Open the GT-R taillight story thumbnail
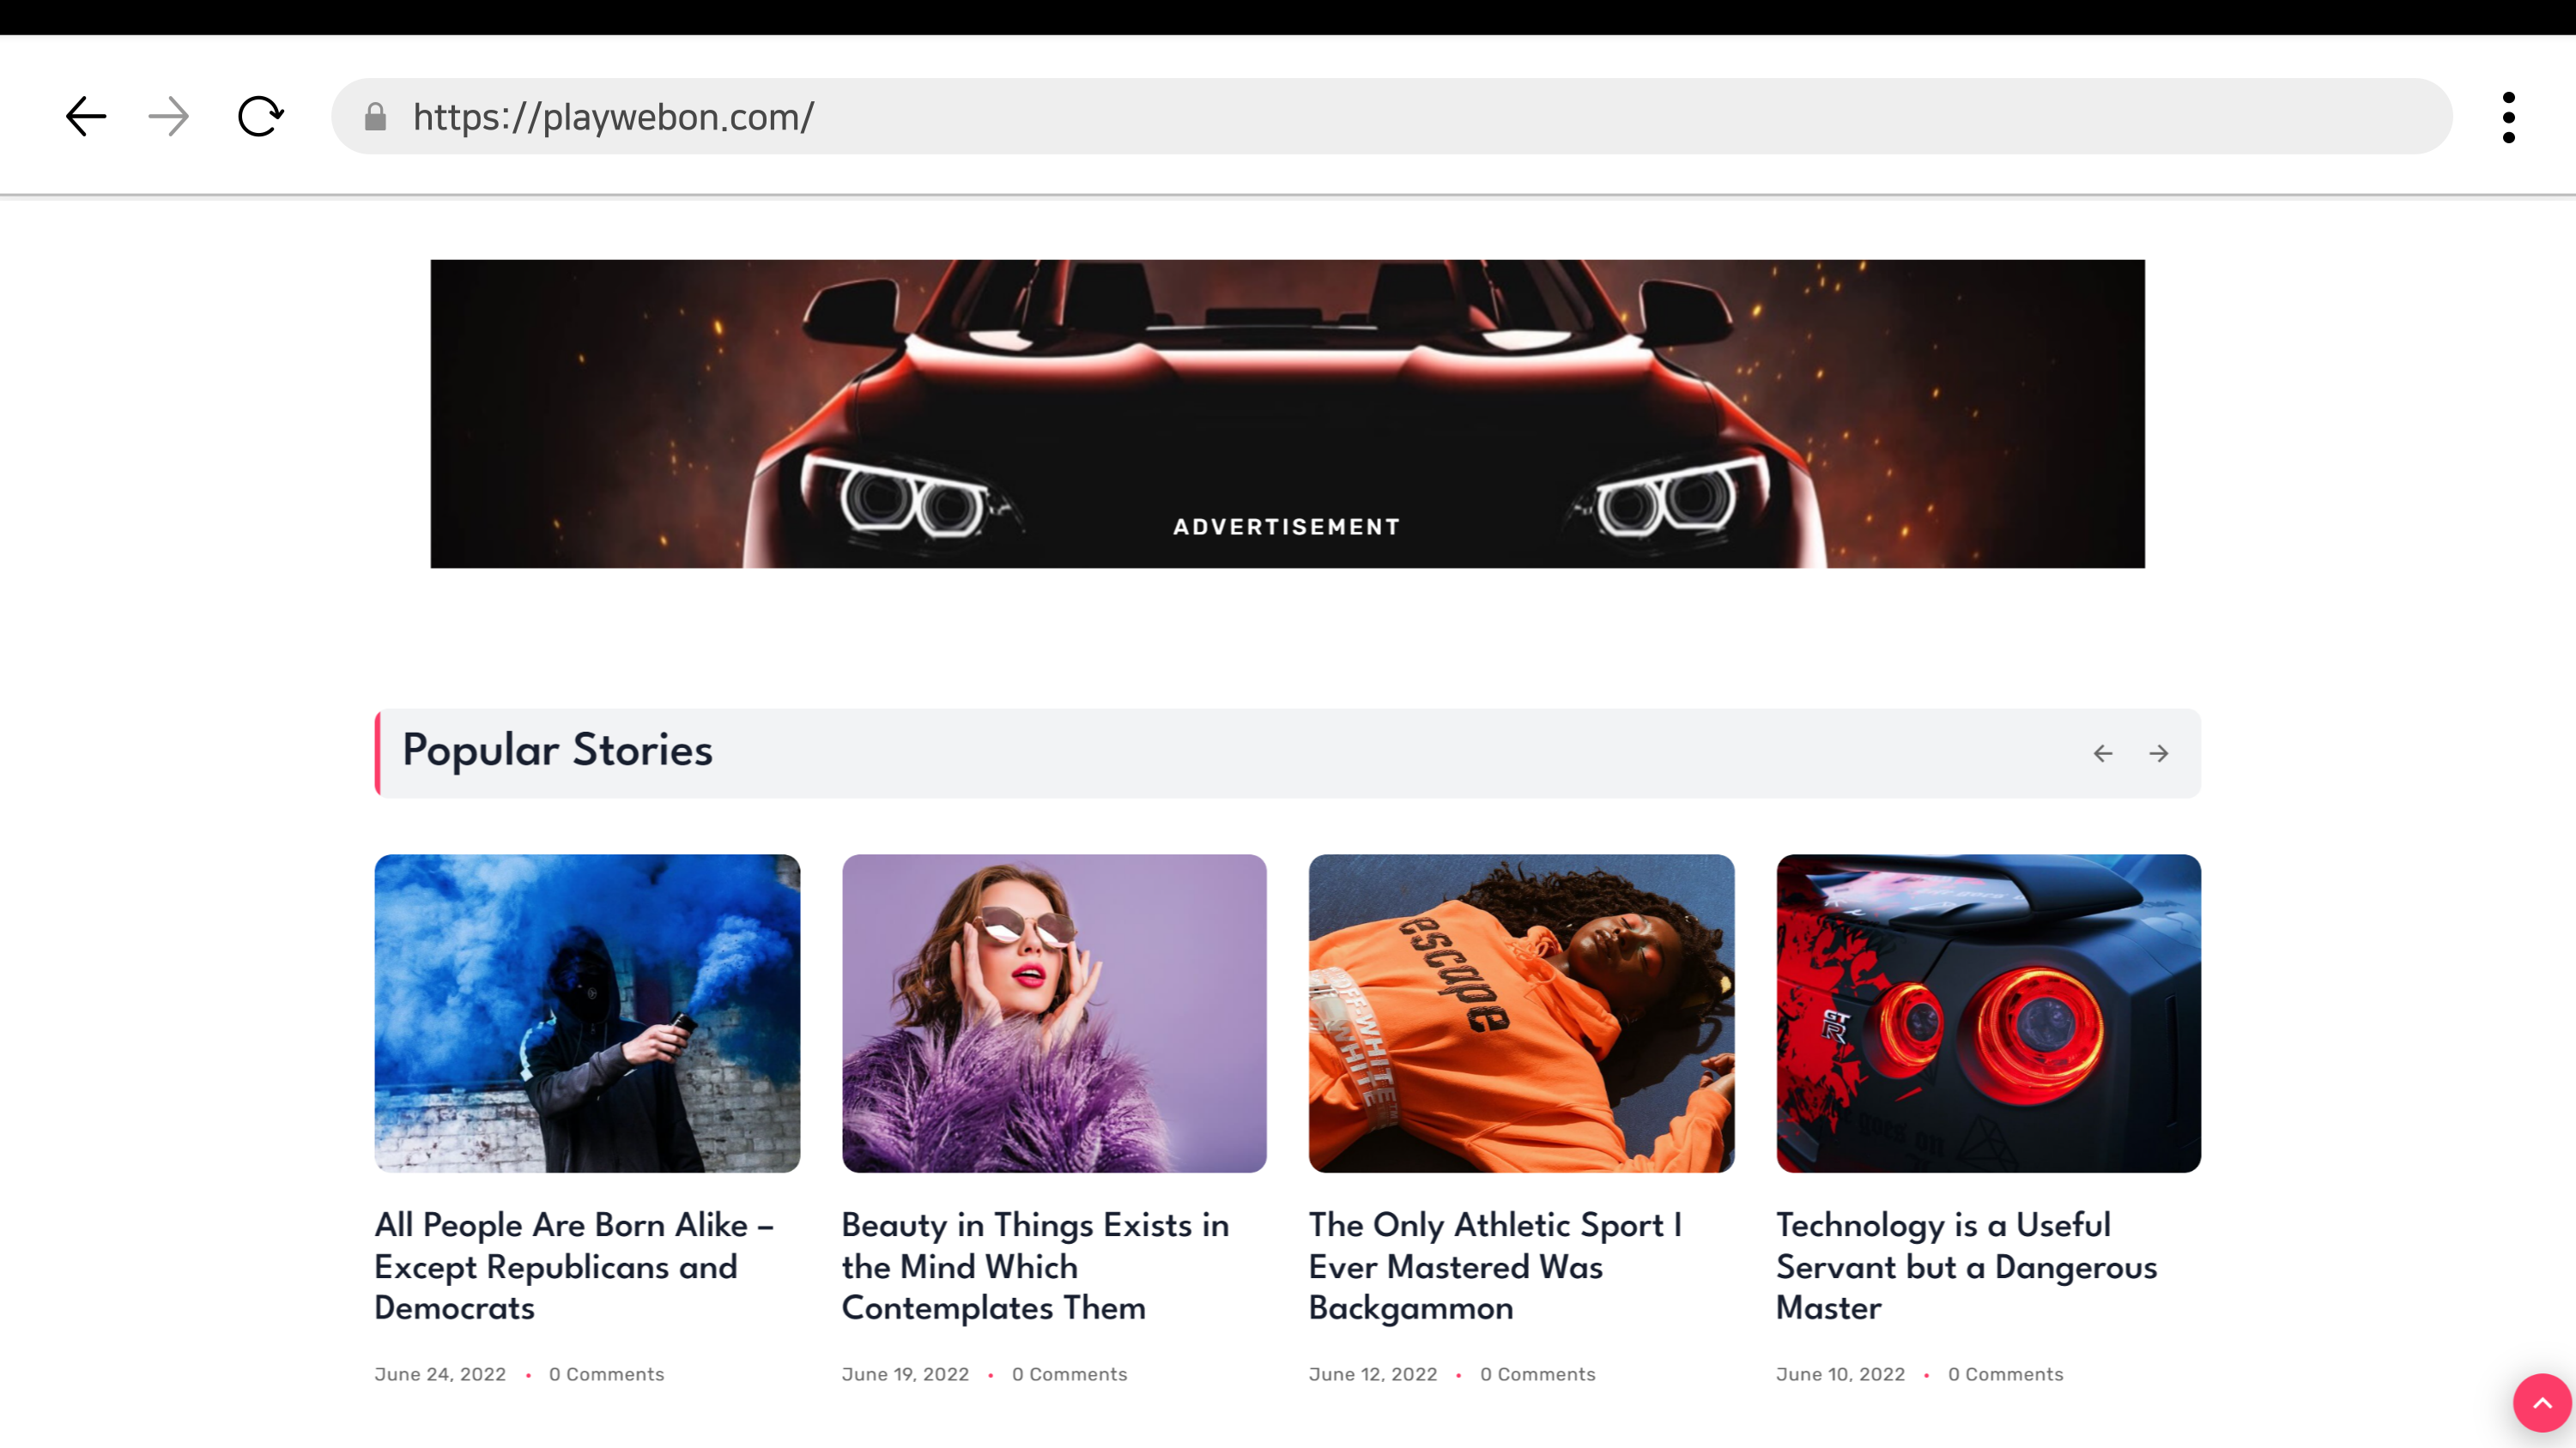The width and height of the screenshot is (2576, 1448). [x=1988, y=1012]
